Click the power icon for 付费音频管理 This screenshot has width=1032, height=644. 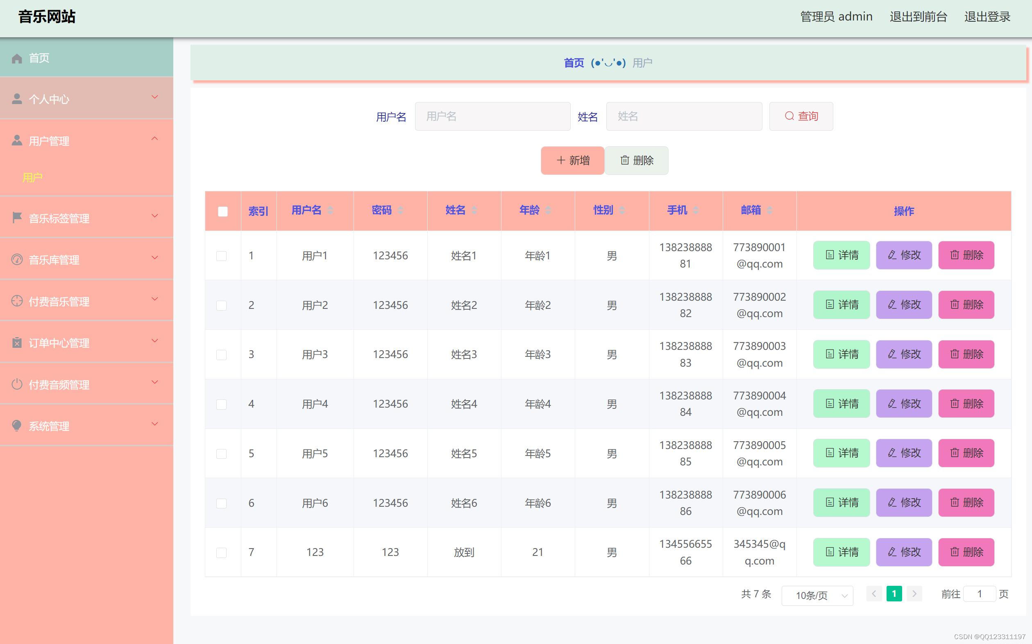click(17, 384)
